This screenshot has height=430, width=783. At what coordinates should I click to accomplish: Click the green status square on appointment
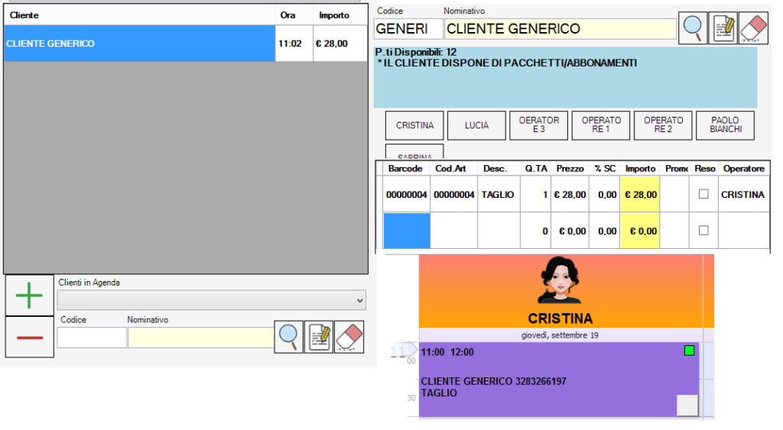pos(689,351)
